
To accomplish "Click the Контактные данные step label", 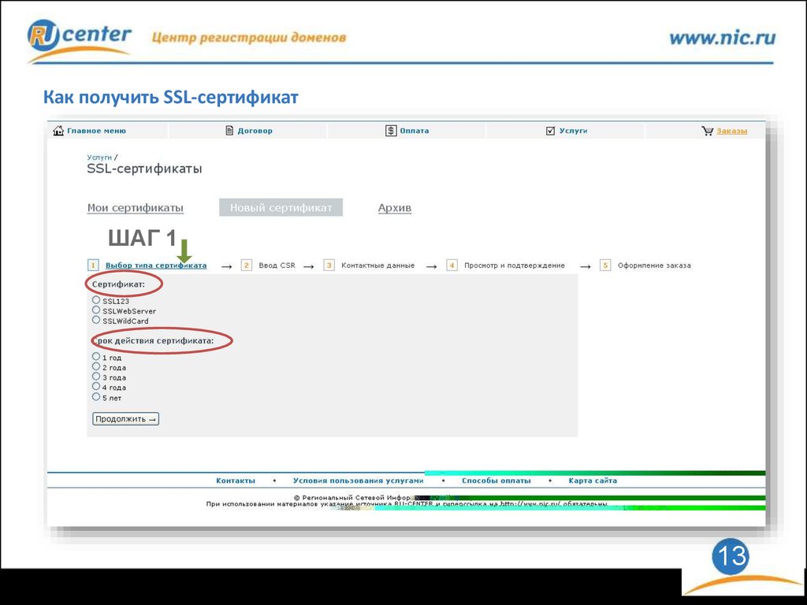I will coord(377,265).
